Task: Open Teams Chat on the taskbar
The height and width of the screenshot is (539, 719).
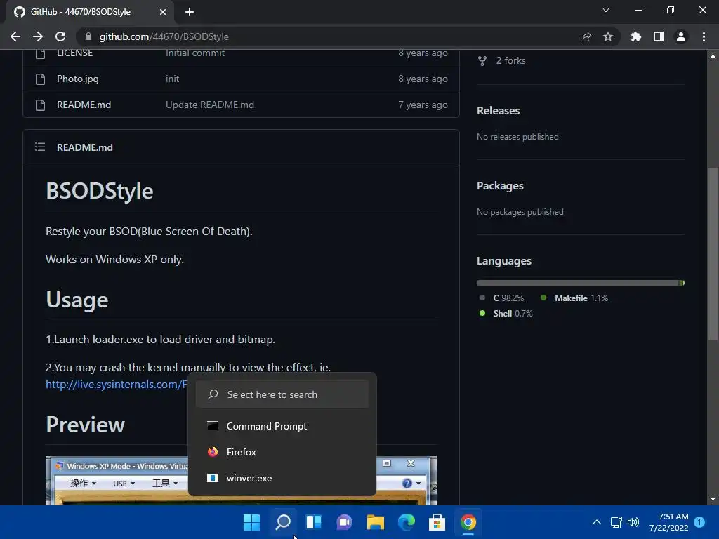Action: click(x=344, y=522)
